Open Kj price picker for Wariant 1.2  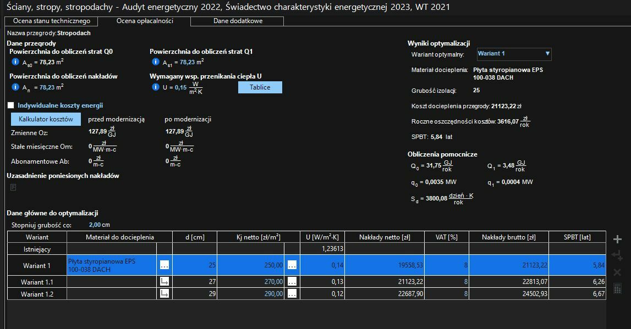(x=292, y=294)
